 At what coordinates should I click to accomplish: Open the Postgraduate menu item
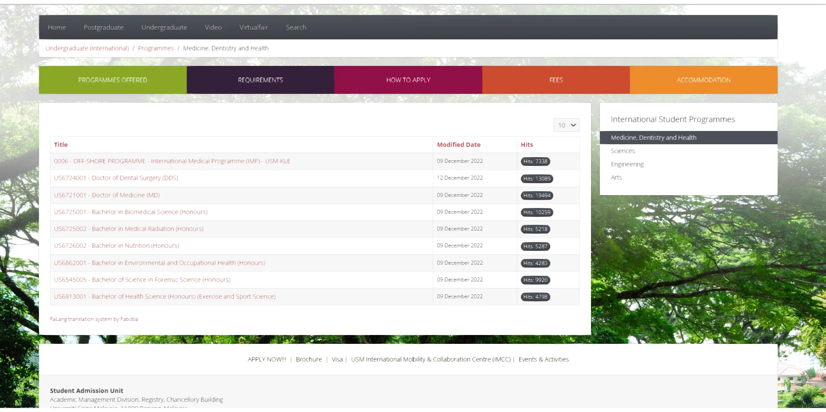[x=103, y=27]
